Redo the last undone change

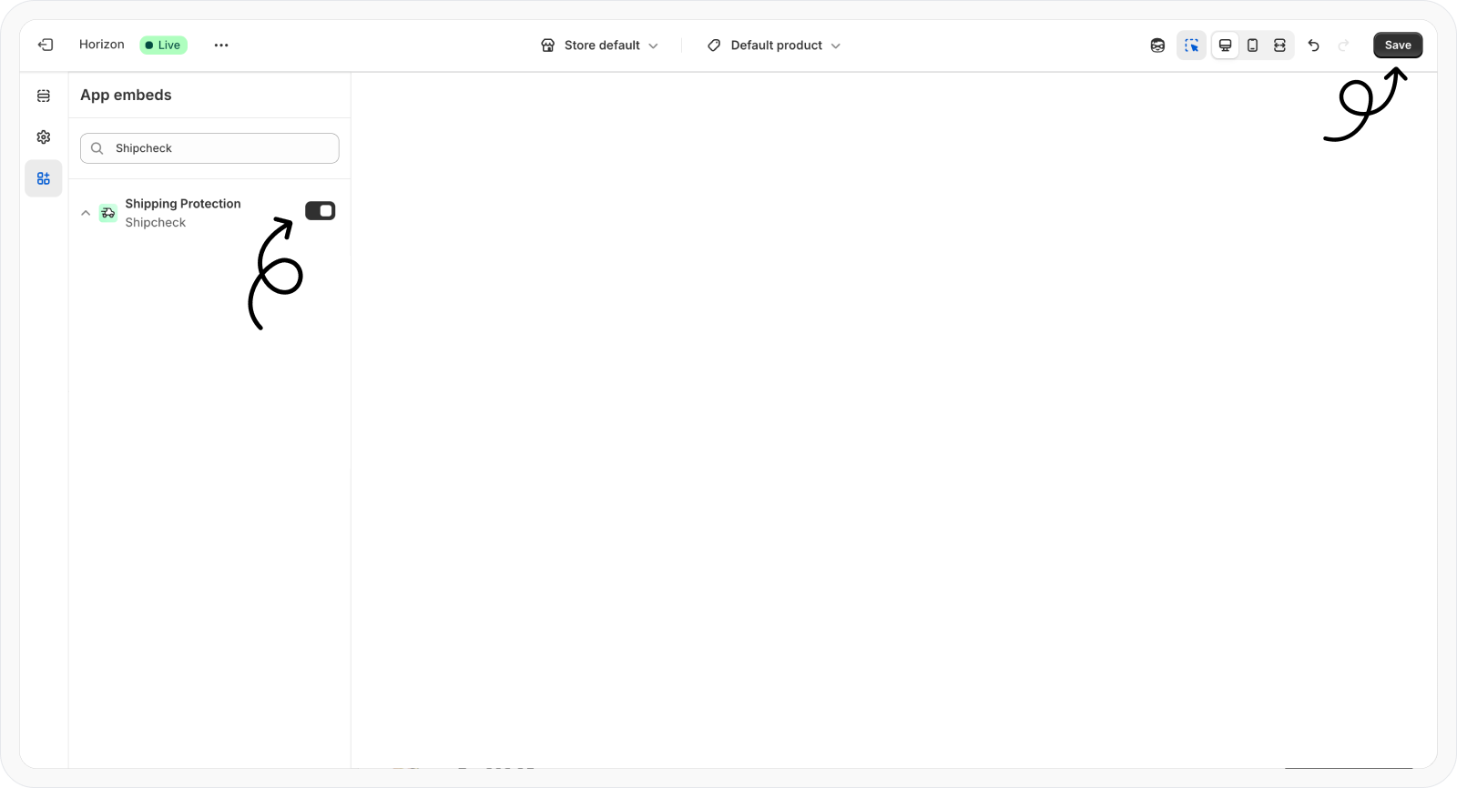point(1343,45)
